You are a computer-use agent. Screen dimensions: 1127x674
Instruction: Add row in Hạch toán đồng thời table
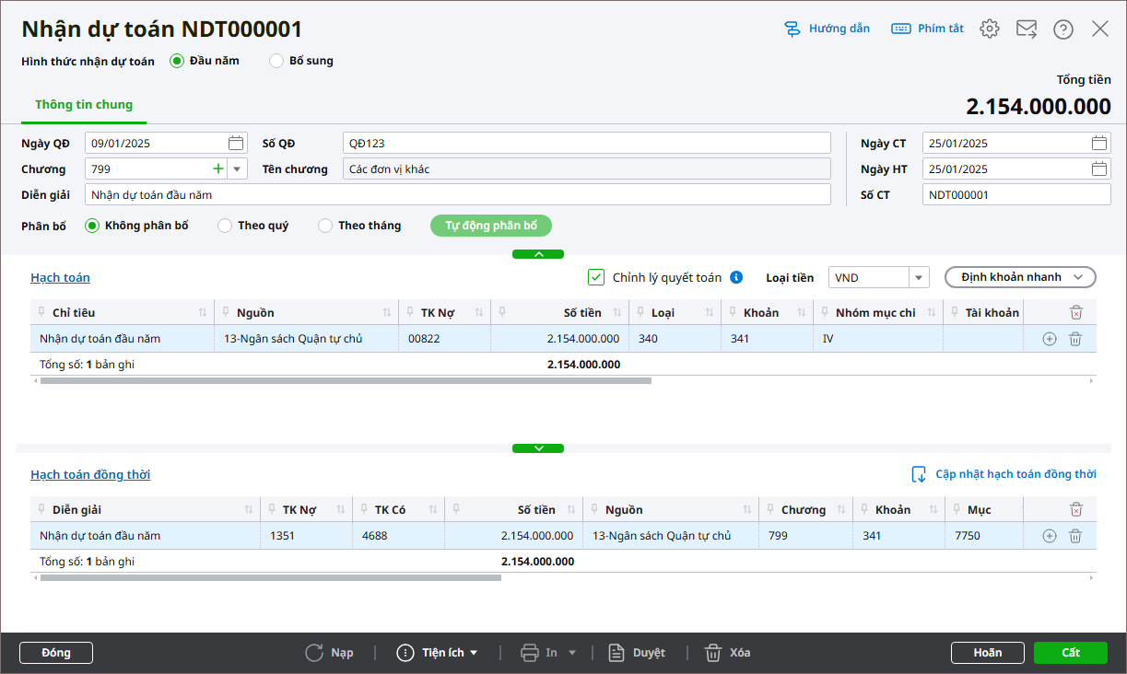coord(1049,536)
